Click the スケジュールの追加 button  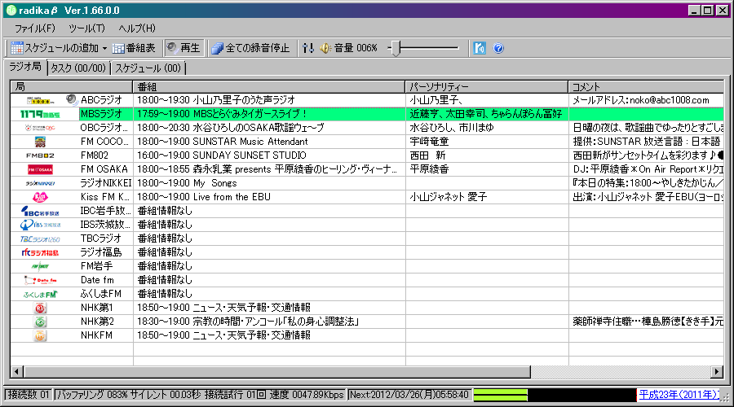click(x=55, y=48)
